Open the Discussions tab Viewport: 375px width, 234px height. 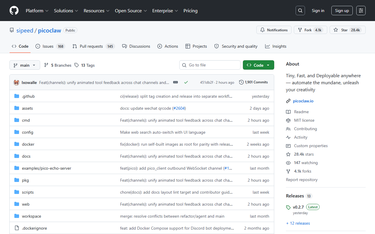pyautogui.click(x=136, y=46)
